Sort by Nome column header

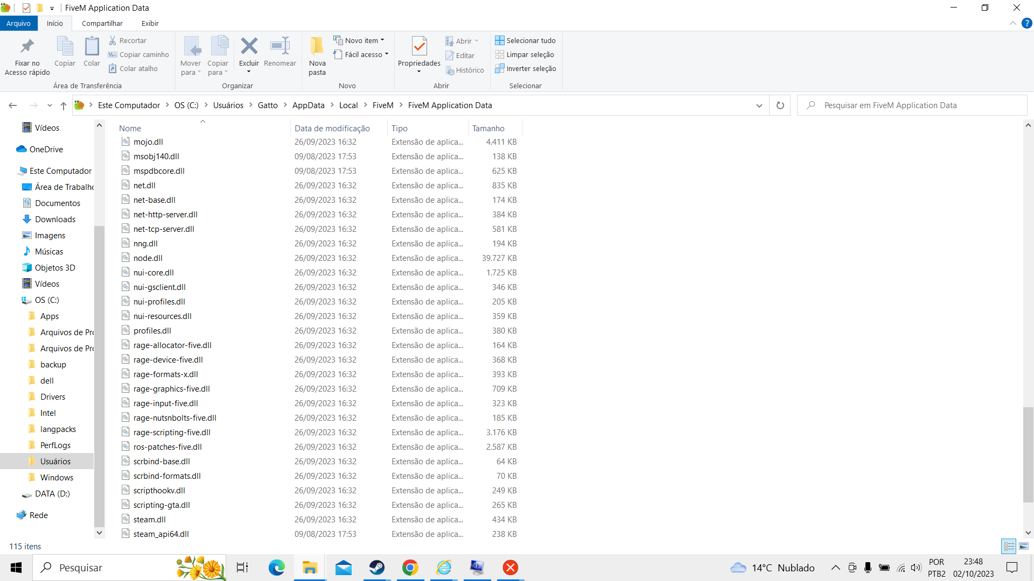coord(203,128)
